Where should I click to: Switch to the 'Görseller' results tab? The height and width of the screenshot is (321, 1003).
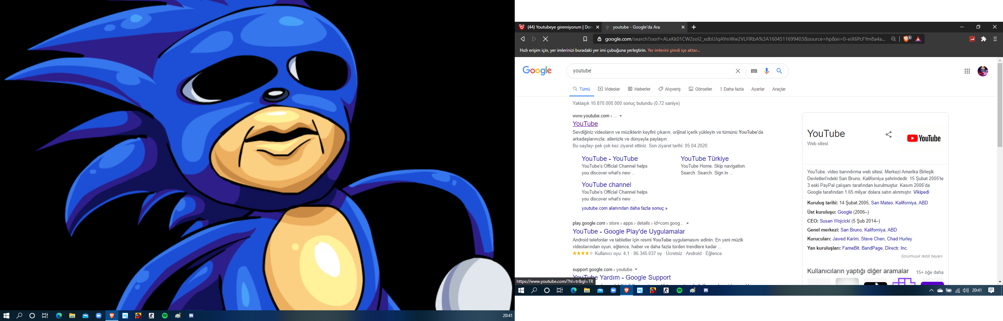(701, 89)
